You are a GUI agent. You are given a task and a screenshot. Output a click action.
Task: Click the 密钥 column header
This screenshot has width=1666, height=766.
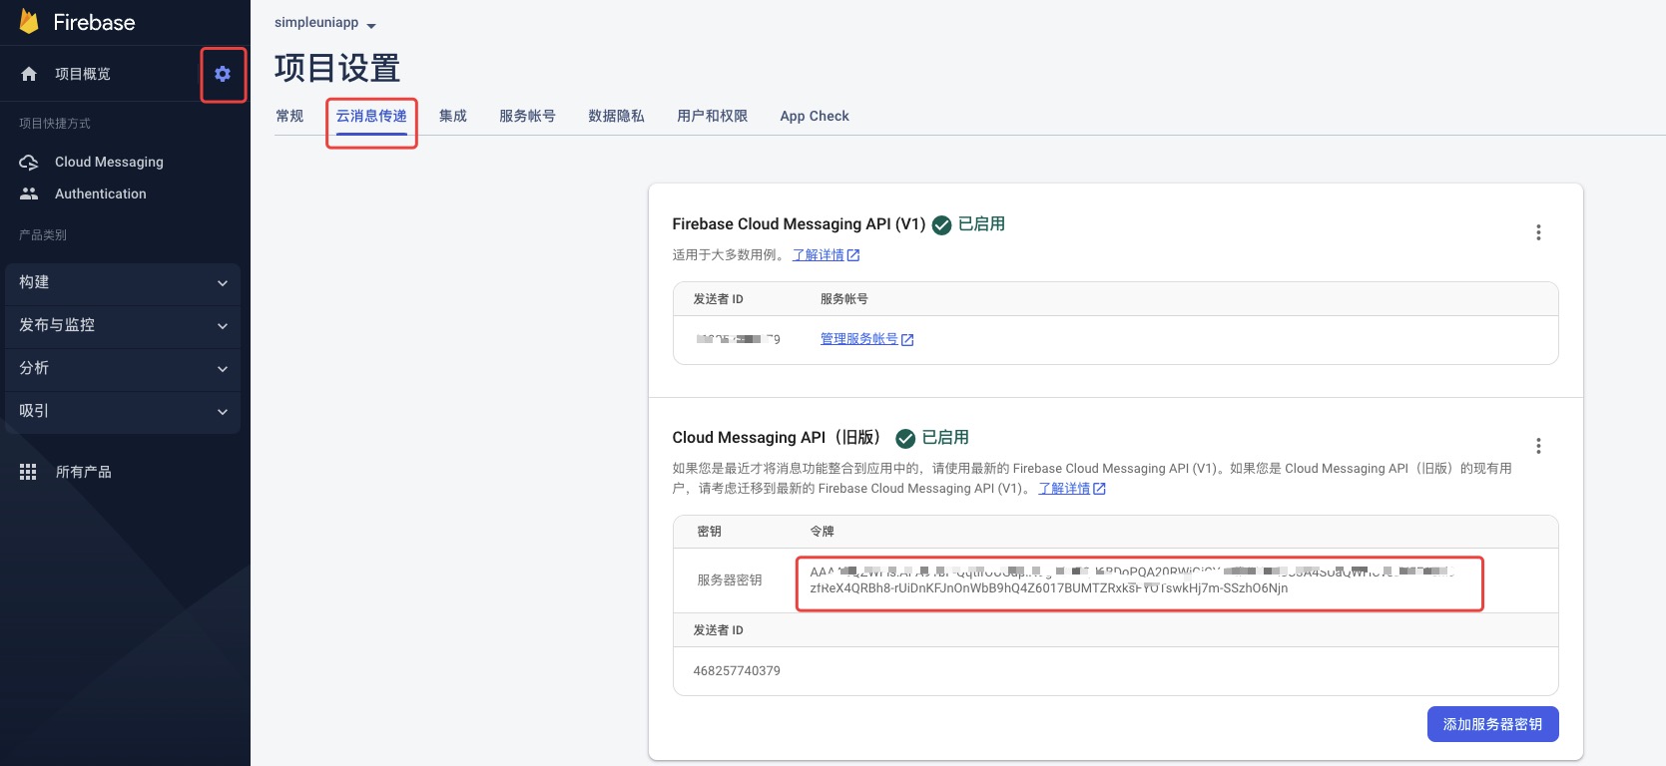pyautogui.click(x=709, y=532)
